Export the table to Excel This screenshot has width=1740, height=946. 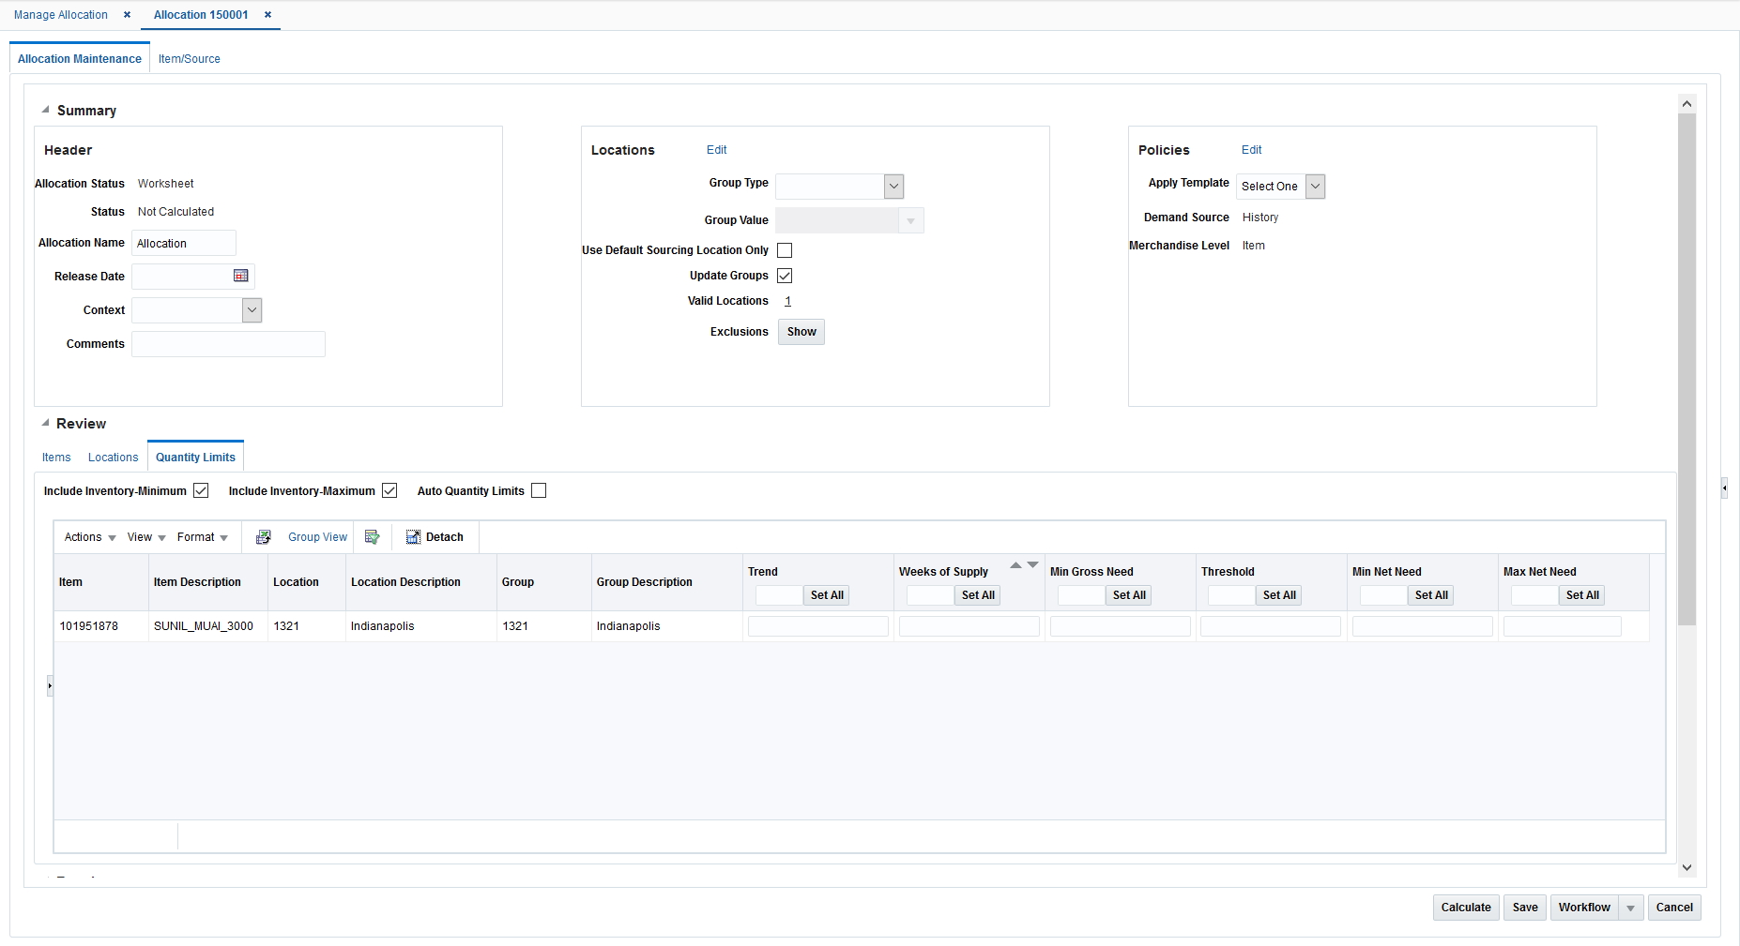click(265, 536)
